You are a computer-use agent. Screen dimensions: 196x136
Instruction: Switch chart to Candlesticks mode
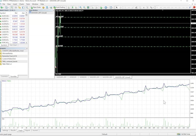pos(73,8)
